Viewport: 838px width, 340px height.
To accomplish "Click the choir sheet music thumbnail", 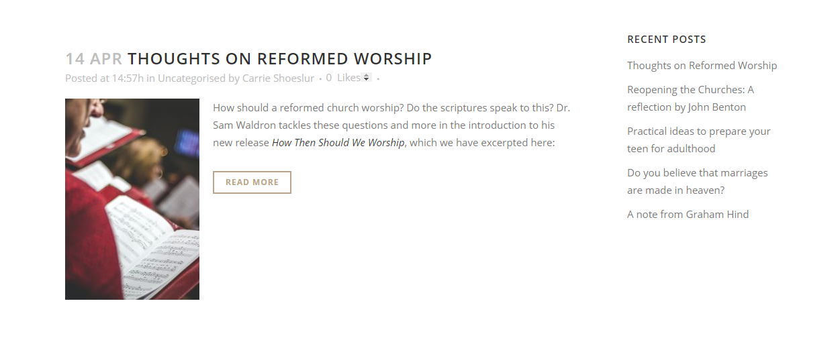I will (x=132, y=199).
